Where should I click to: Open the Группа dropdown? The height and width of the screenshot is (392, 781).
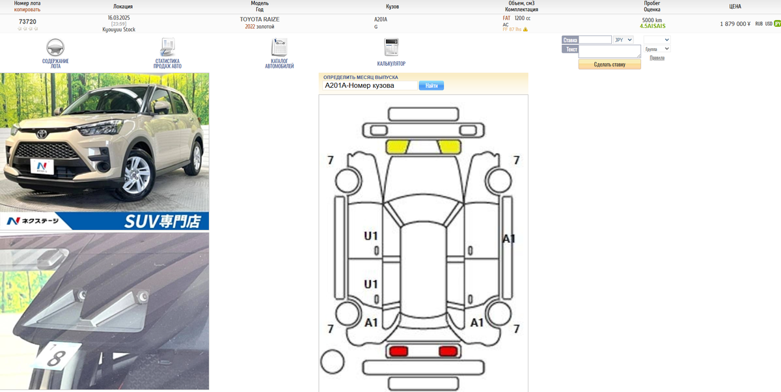click(x=657, y=49)
